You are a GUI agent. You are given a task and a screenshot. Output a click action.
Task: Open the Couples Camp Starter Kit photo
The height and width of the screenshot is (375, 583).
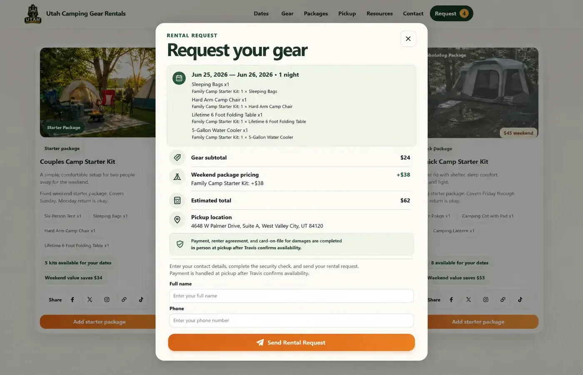pos(98,92)
